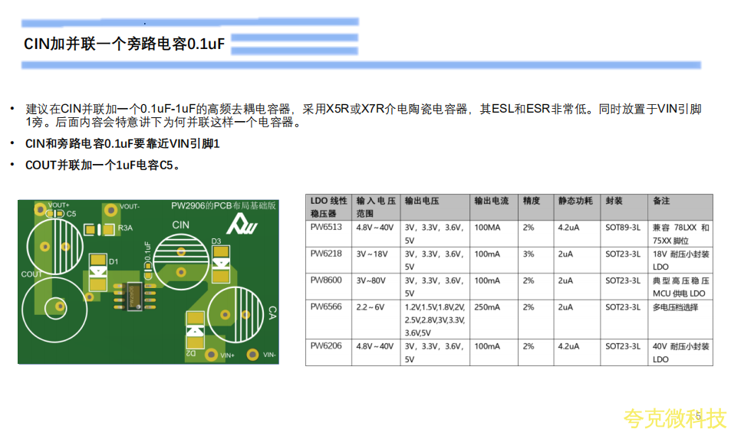Click the PW6206 model cell
The width and height of the screenshot is (731, 429).
coord(327,346)
